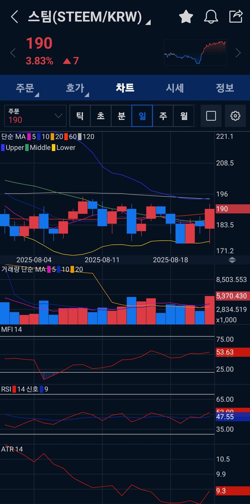Tap the MFI 14 indicator label
The image size is (250, 504).
[x=11, y=330]
